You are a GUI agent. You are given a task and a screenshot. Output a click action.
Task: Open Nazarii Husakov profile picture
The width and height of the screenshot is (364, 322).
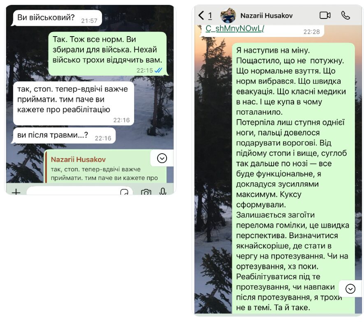[x=228, y=16]
